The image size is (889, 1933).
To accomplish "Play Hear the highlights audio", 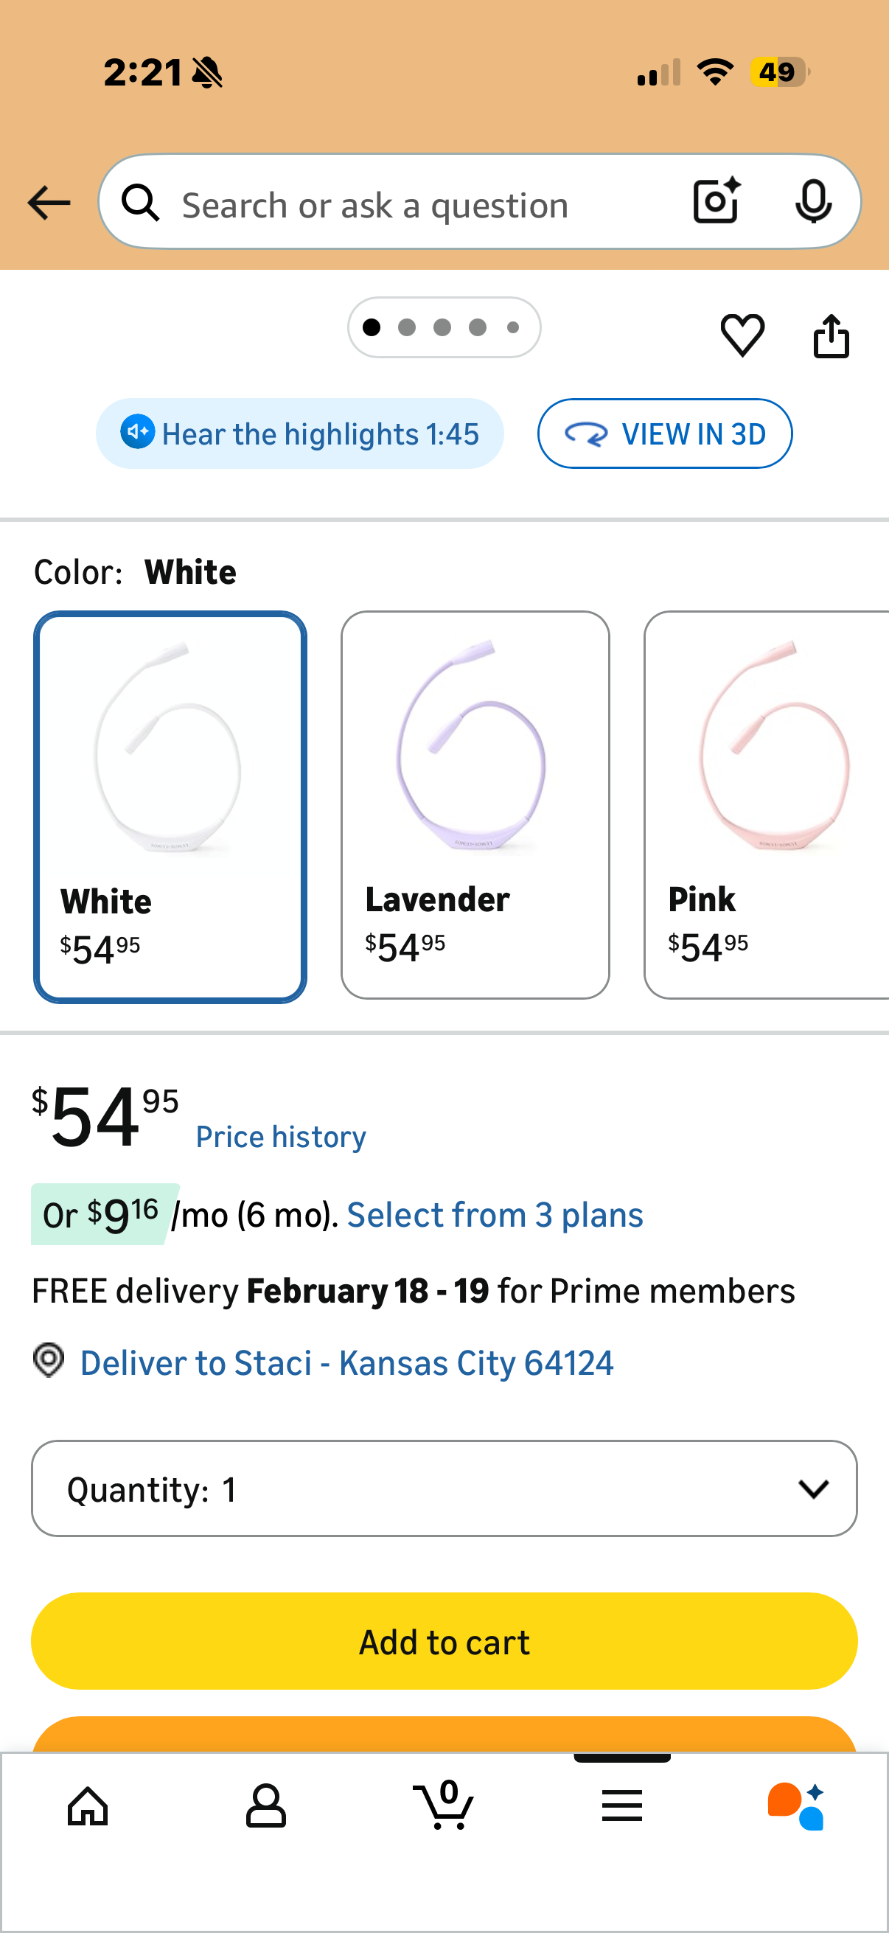I will tap(299, 433).
